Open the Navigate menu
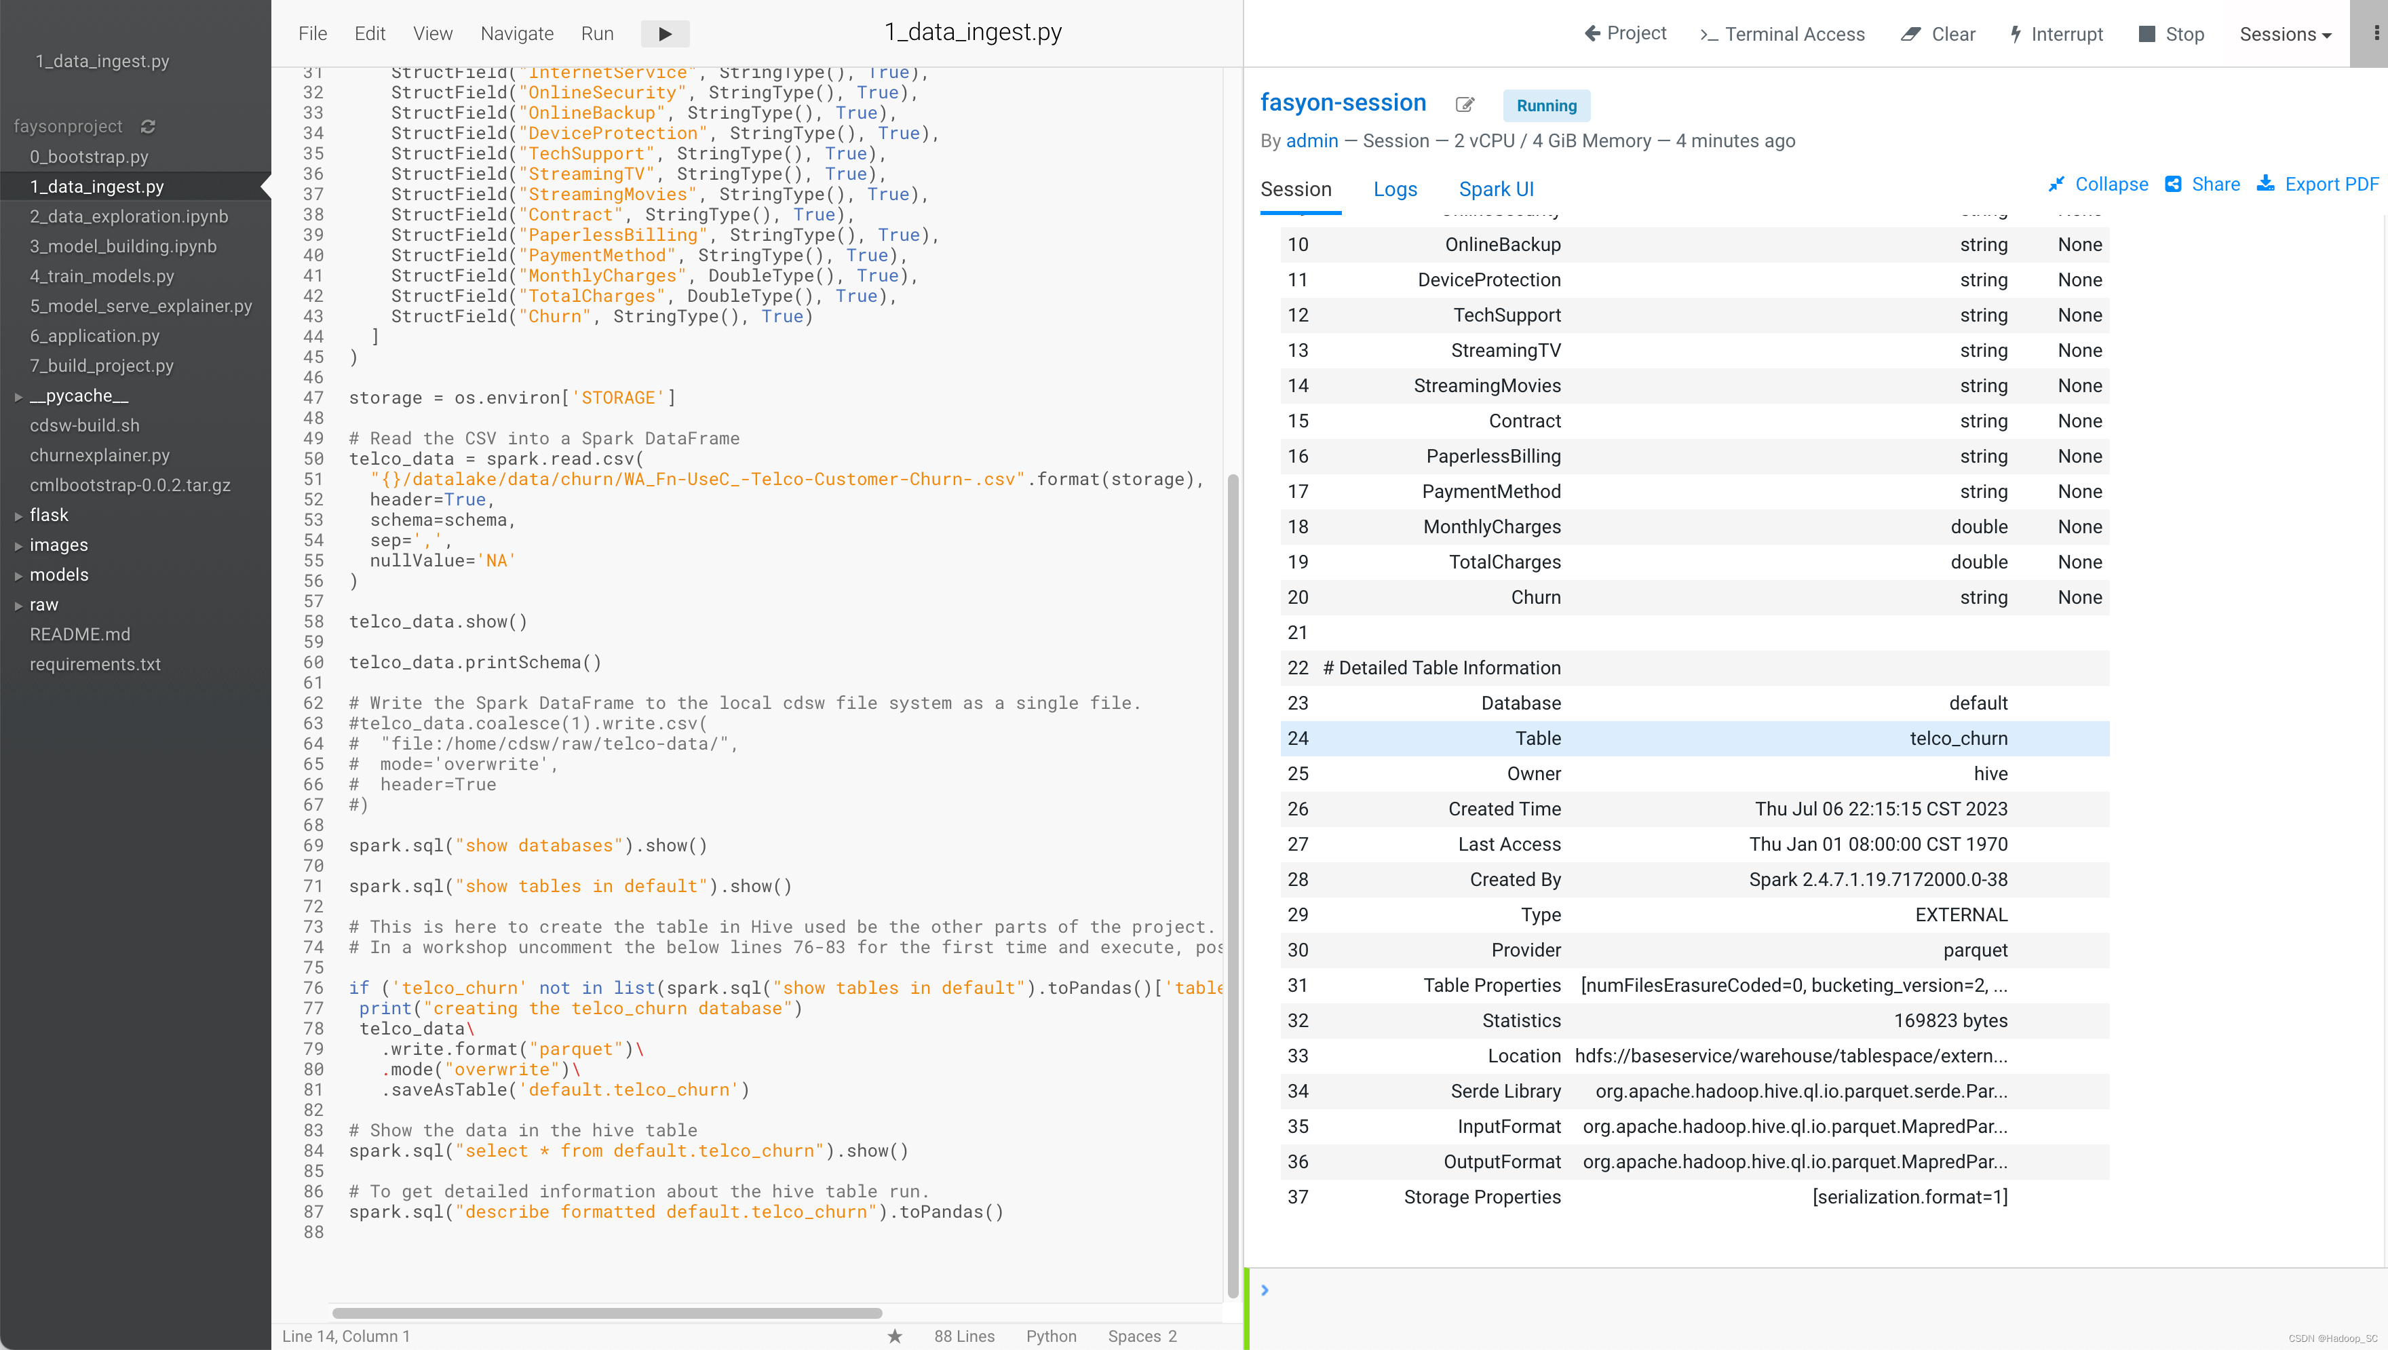The height and width of the screenshot is (1350, 2388). tap(516, 33)
